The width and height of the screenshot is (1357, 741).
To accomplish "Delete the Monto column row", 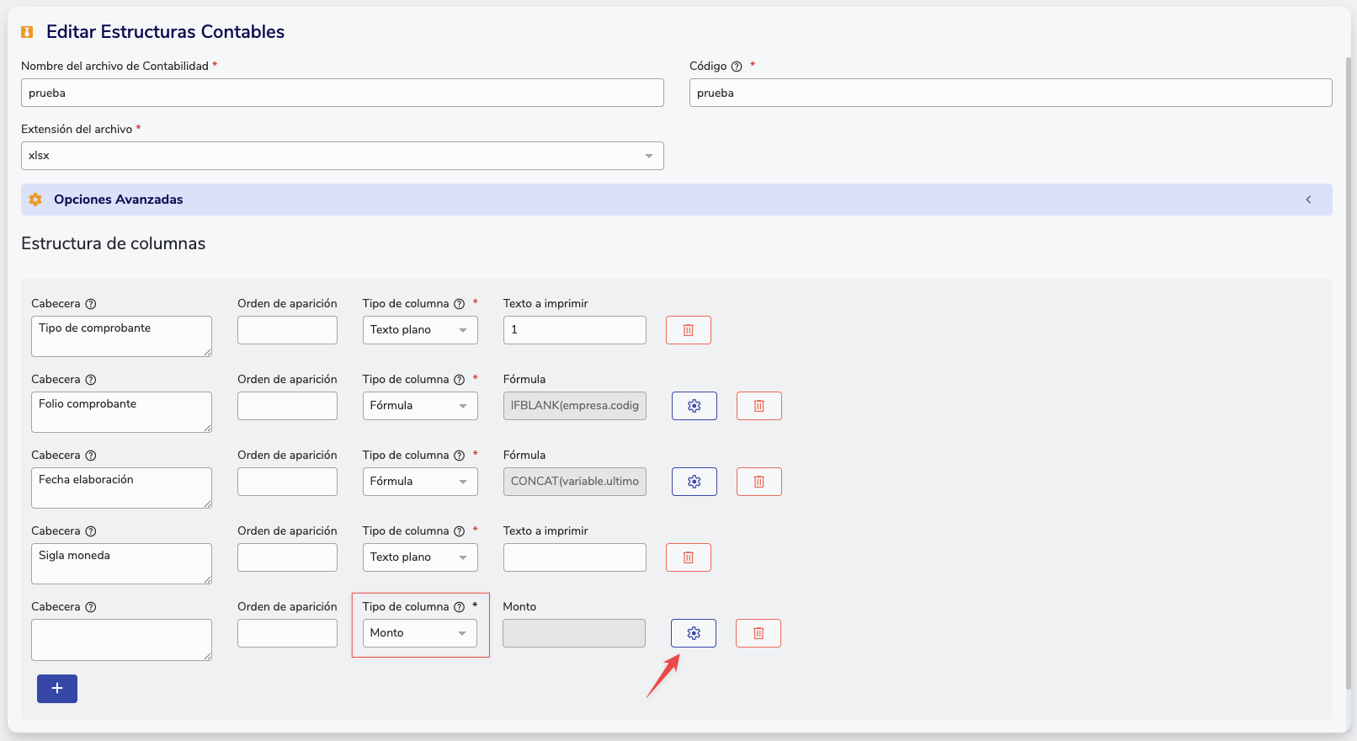I will tap(758, 633).
